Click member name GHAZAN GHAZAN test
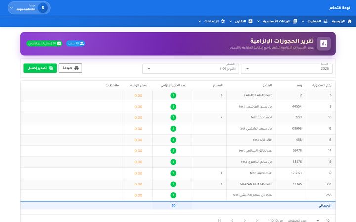Image resolution: width=356 pixels, height=222 pixels. (x=256, y=184)
